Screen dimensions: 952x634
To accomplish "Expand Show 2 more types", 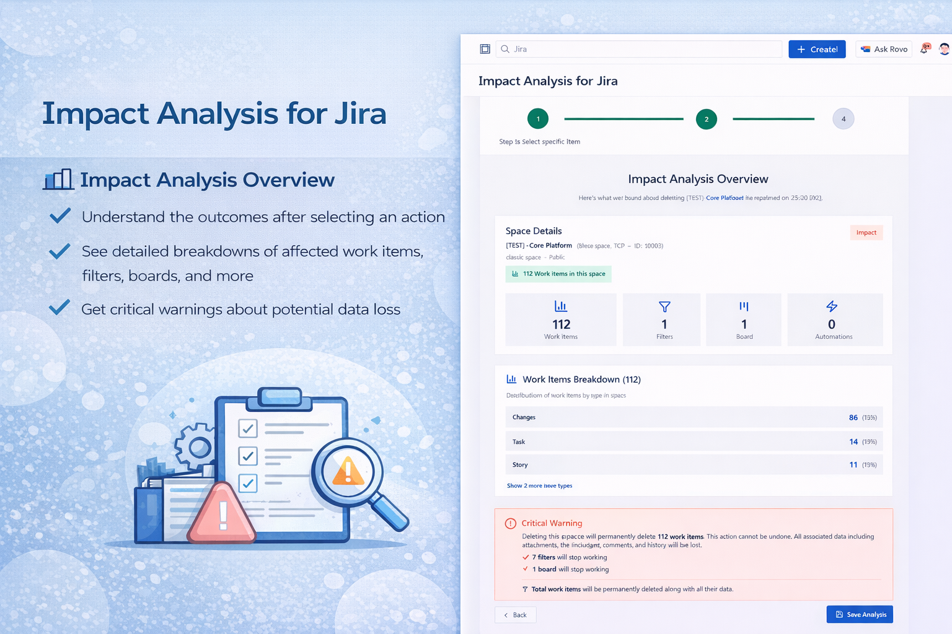I will point(539,486).
